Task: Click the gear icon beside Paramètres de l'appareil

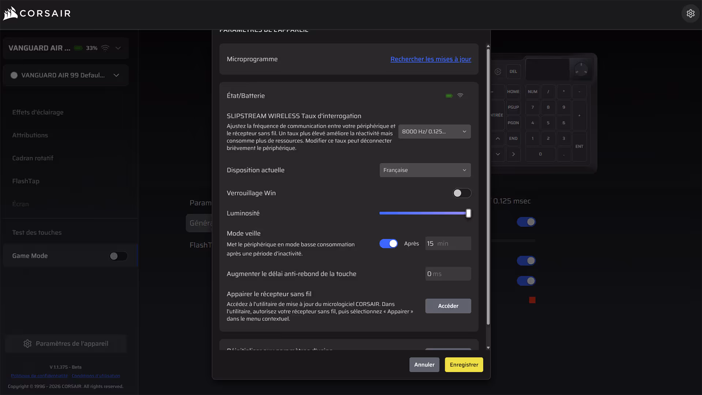Action: click(27, 343)
